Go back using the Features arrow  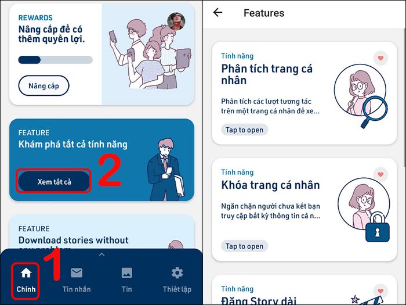(217, 12)
